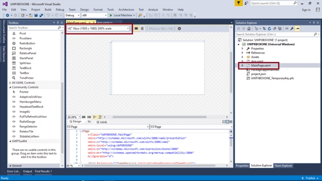Open device preview settings gear icon
The height and width of the screenshot is (181, 322).
(x=179, y=29)
